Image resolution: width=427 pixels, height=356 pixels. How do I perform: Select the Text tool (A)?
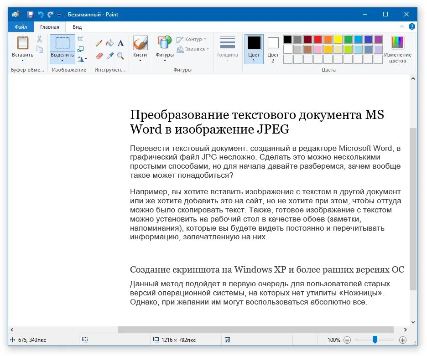(x=120, y=43)
